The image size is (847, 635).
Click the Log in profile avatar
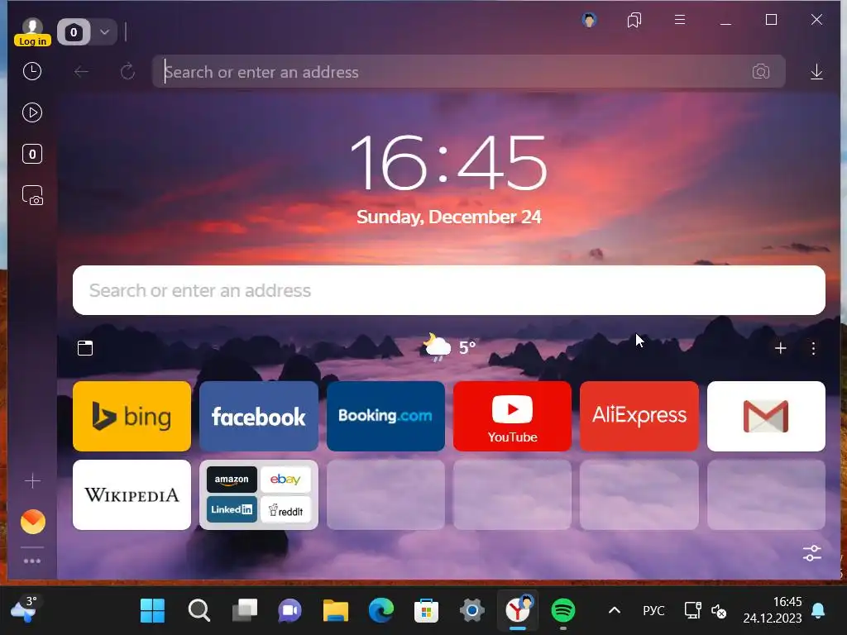coord(32,31)
